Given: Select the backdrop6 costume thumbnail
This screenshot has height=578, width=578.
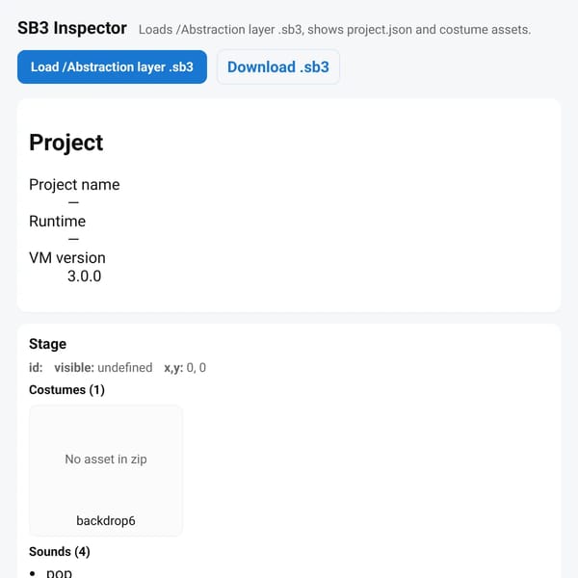Looking at the screenshot, I should click(106, 470).
